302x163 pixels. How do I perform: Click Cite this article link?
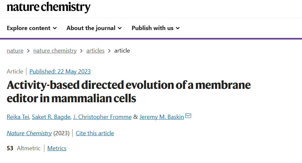point(95,133)
